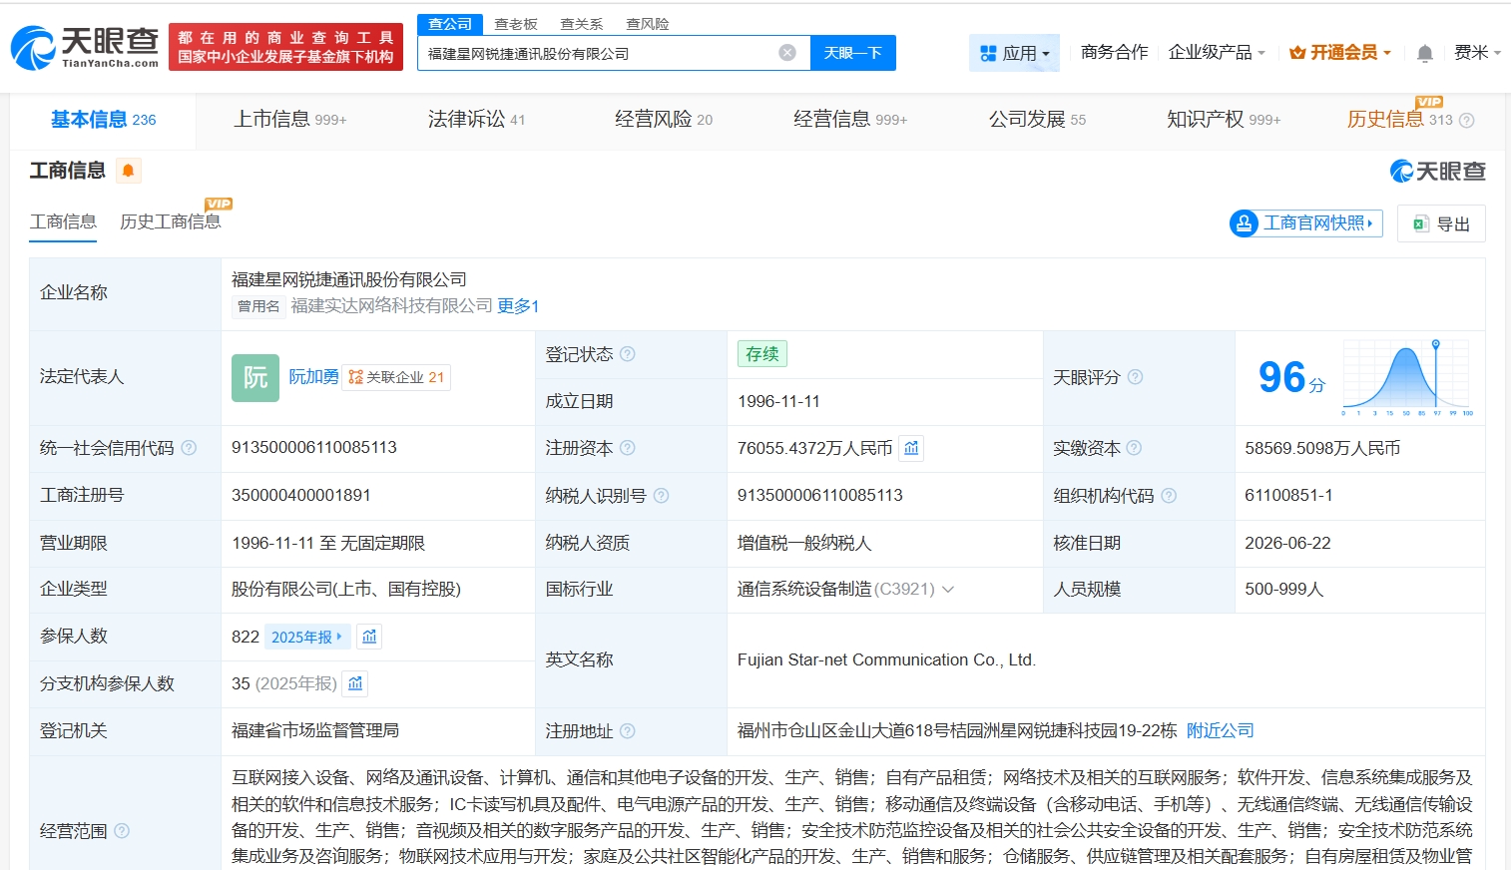Select the 历史信息 VIP tab

(1400, 120)
